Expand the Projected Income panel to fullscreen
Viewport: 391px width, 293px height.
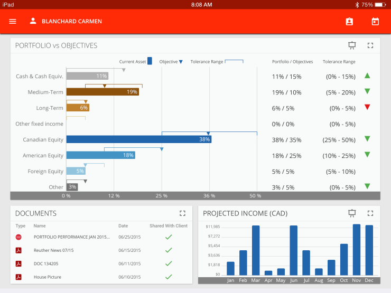click(x=370, y=213)
